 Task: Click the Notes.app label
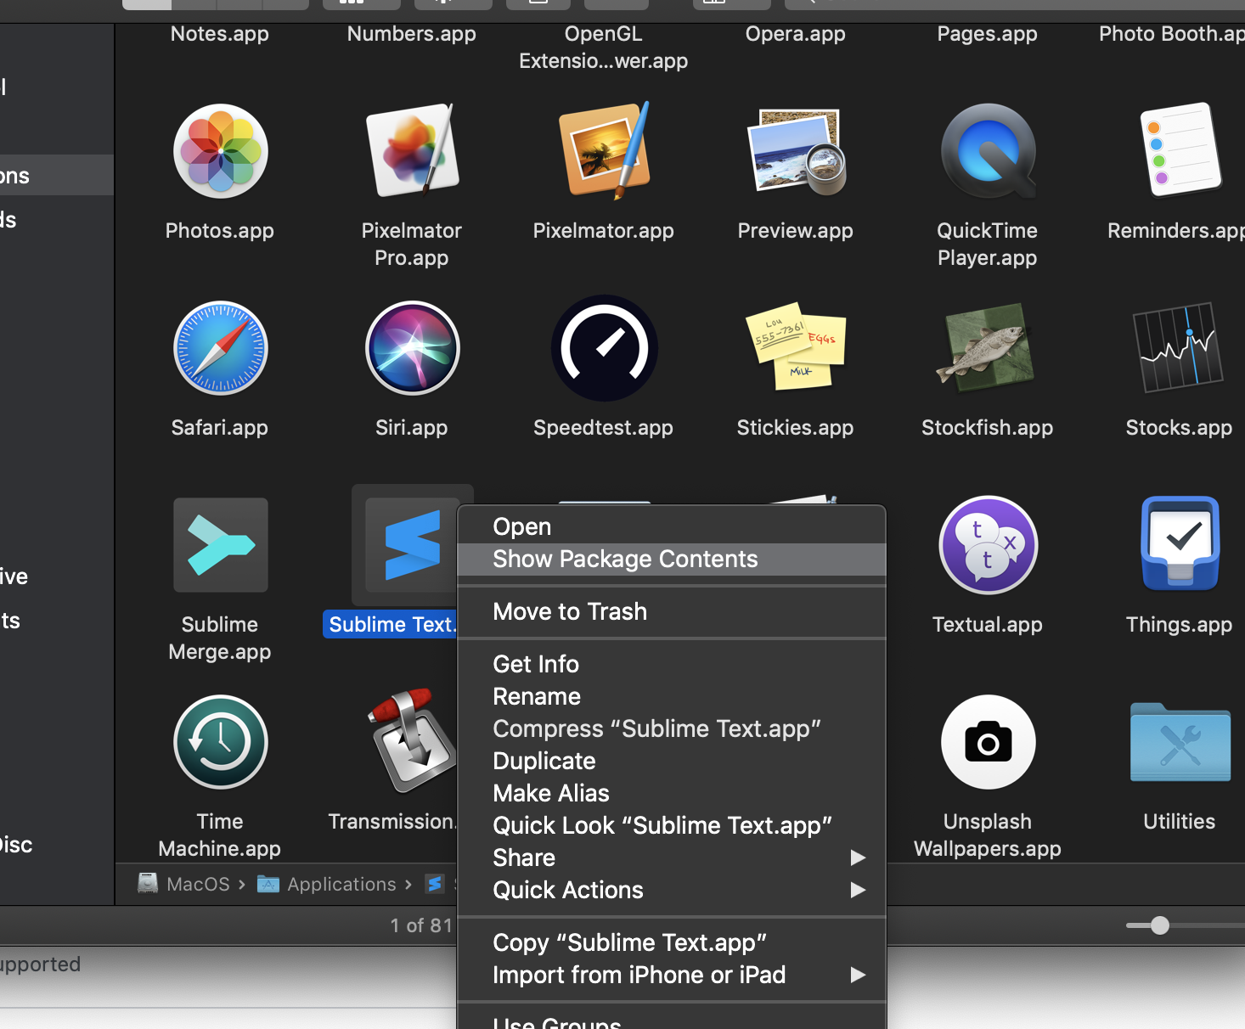point(220,34)
